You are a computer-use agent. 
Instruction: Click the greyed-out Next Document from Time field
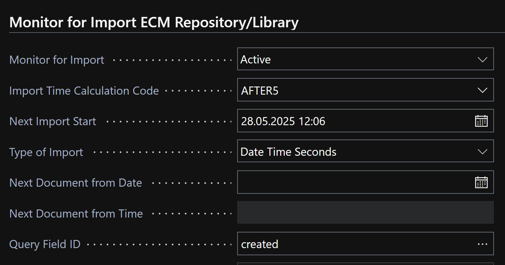pos(365,213)
